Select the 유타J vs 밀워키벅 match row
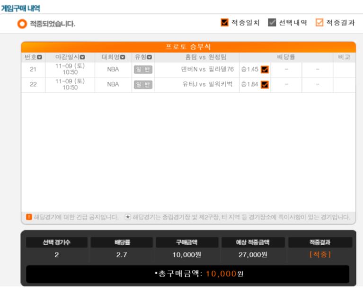Image resolution: width=363 pixels, height=294 pixels. point(188,85)
